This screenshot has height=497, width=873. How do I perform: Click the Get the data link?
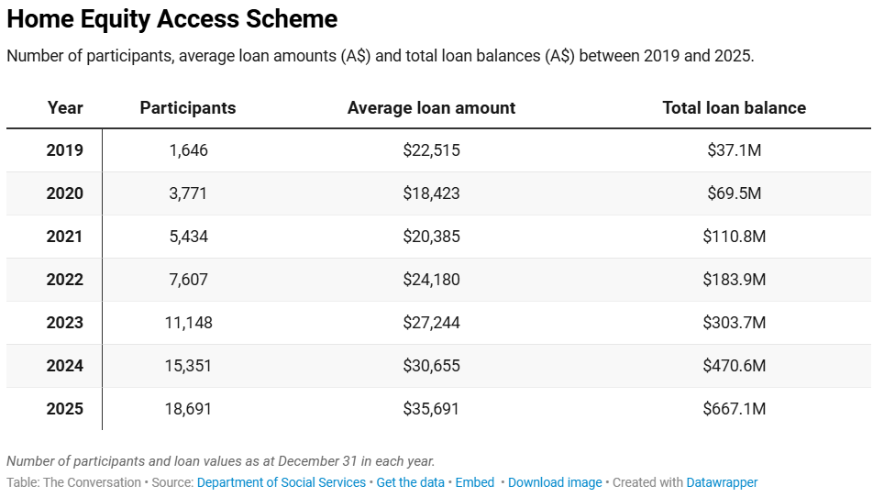coord(410,482)
